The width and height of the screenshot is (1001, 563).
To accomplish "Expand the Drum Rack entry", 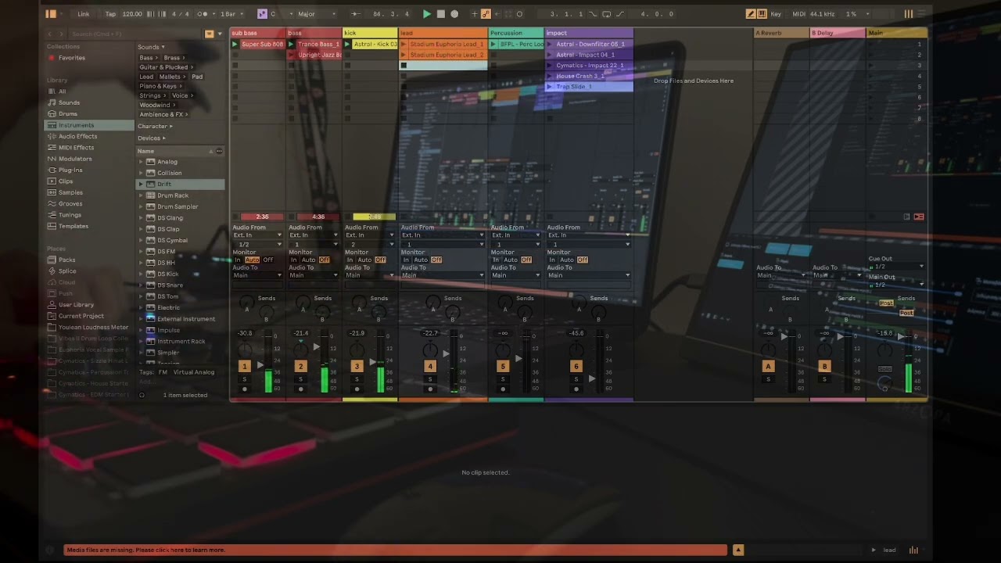I will click(x=141, y=195).
